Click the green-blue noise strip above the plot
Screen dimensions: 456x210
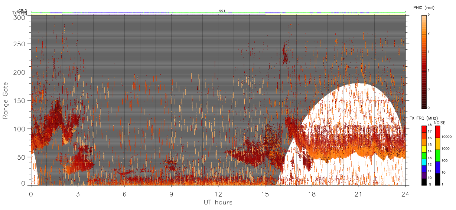(218, 13)
